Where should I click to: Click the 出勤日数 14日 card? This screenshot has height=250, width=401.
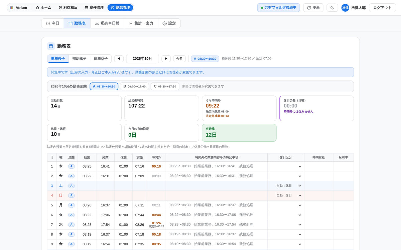pyautogui.click(x=84, y=108)
